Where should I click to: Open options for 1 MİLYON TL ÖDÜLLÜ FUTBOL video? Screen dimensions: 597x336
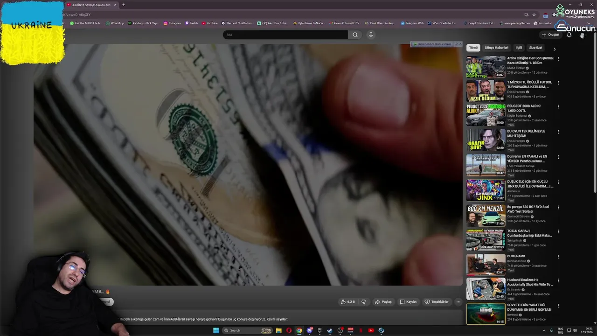tap(558, 83)
